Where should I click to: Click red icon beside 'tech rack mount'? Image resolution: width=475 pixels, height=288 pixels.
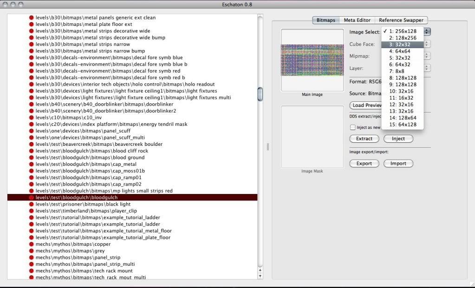pyautogui.click(x=31, y=270)
